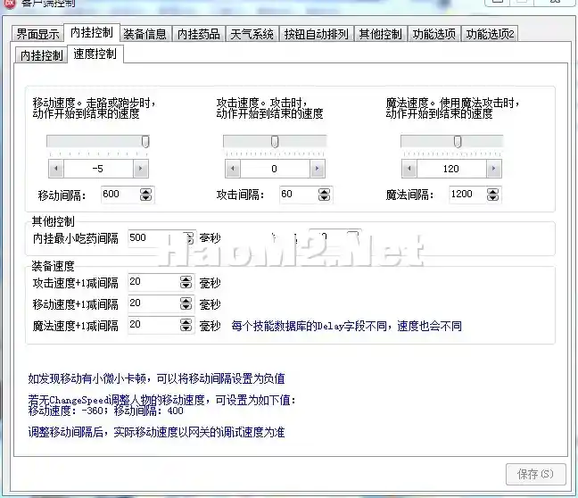Click the hint about 网关的调试速度为准

click(156, 432)
